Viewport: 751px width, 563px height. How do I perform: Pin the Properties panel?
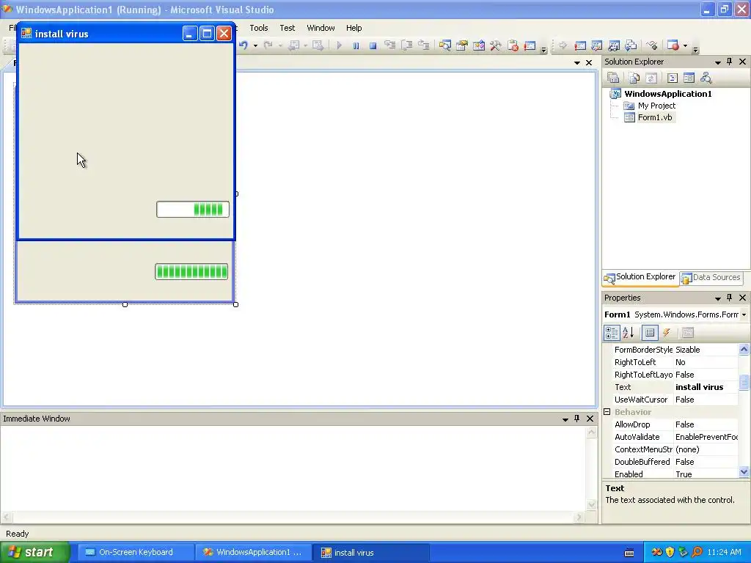pyautogui.click(x=730, y=298)
